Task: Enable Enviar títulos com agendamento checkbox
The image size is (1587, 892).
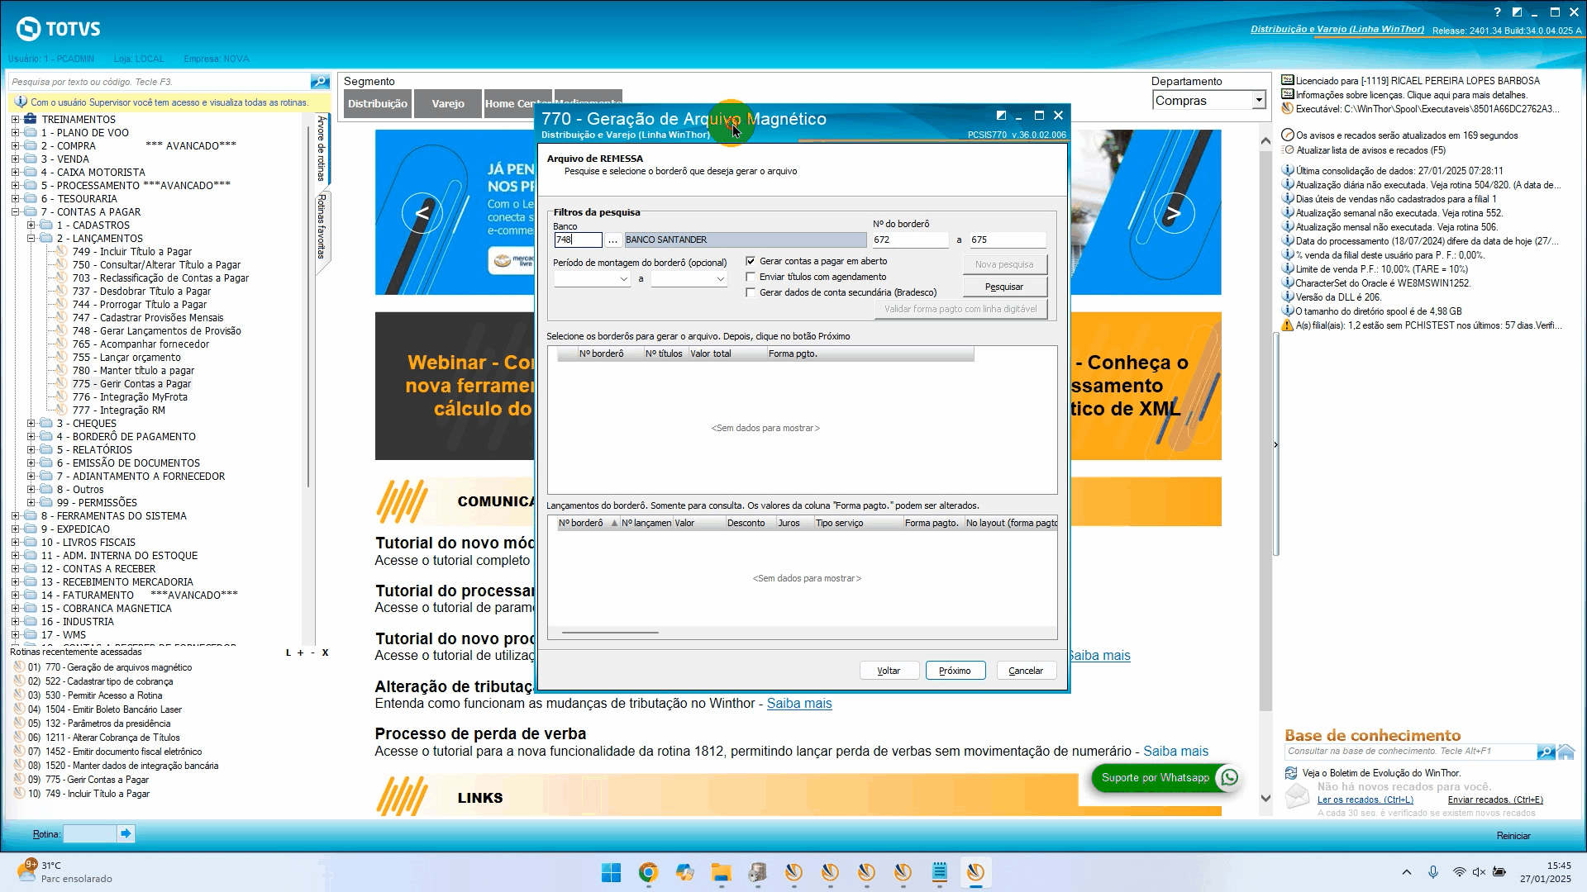Action: click(x=751, y=277)
